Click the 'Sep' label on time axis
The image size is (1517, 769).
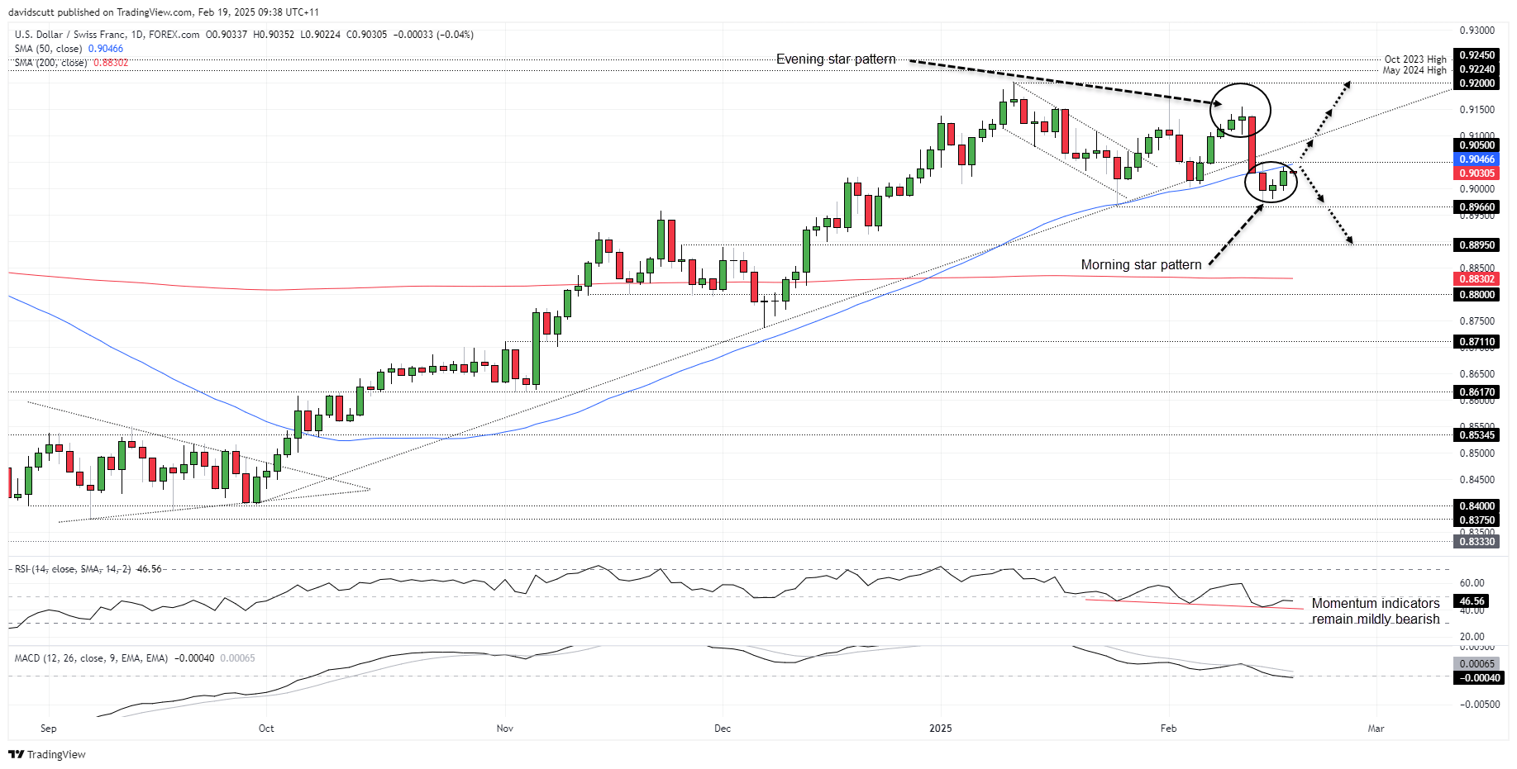point(49,729)
